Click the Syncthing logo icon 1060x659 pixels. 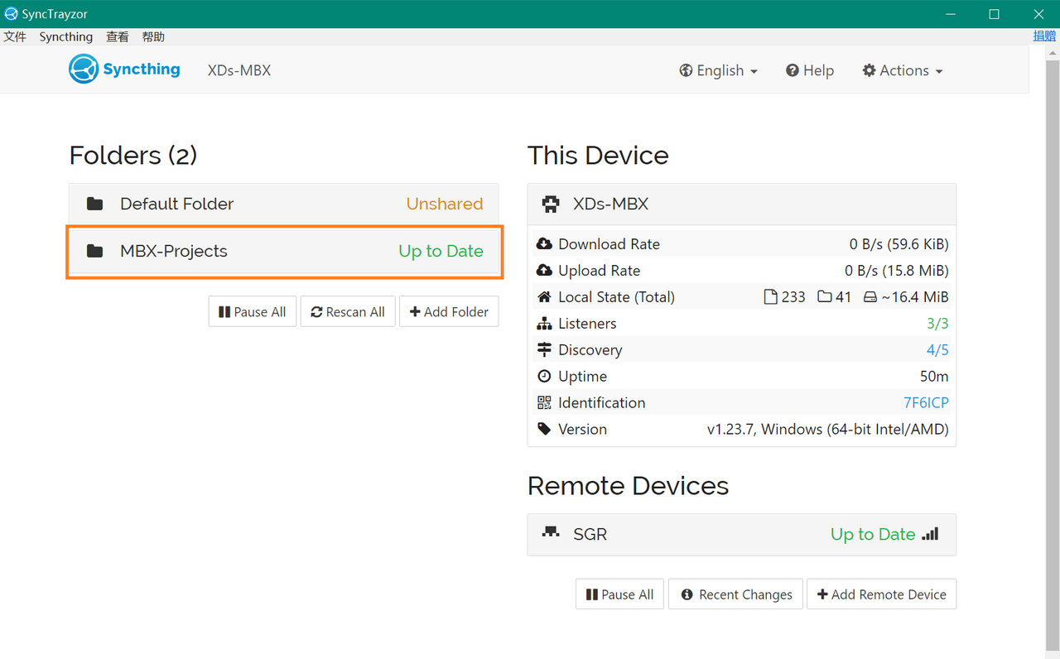click(84, 70)
